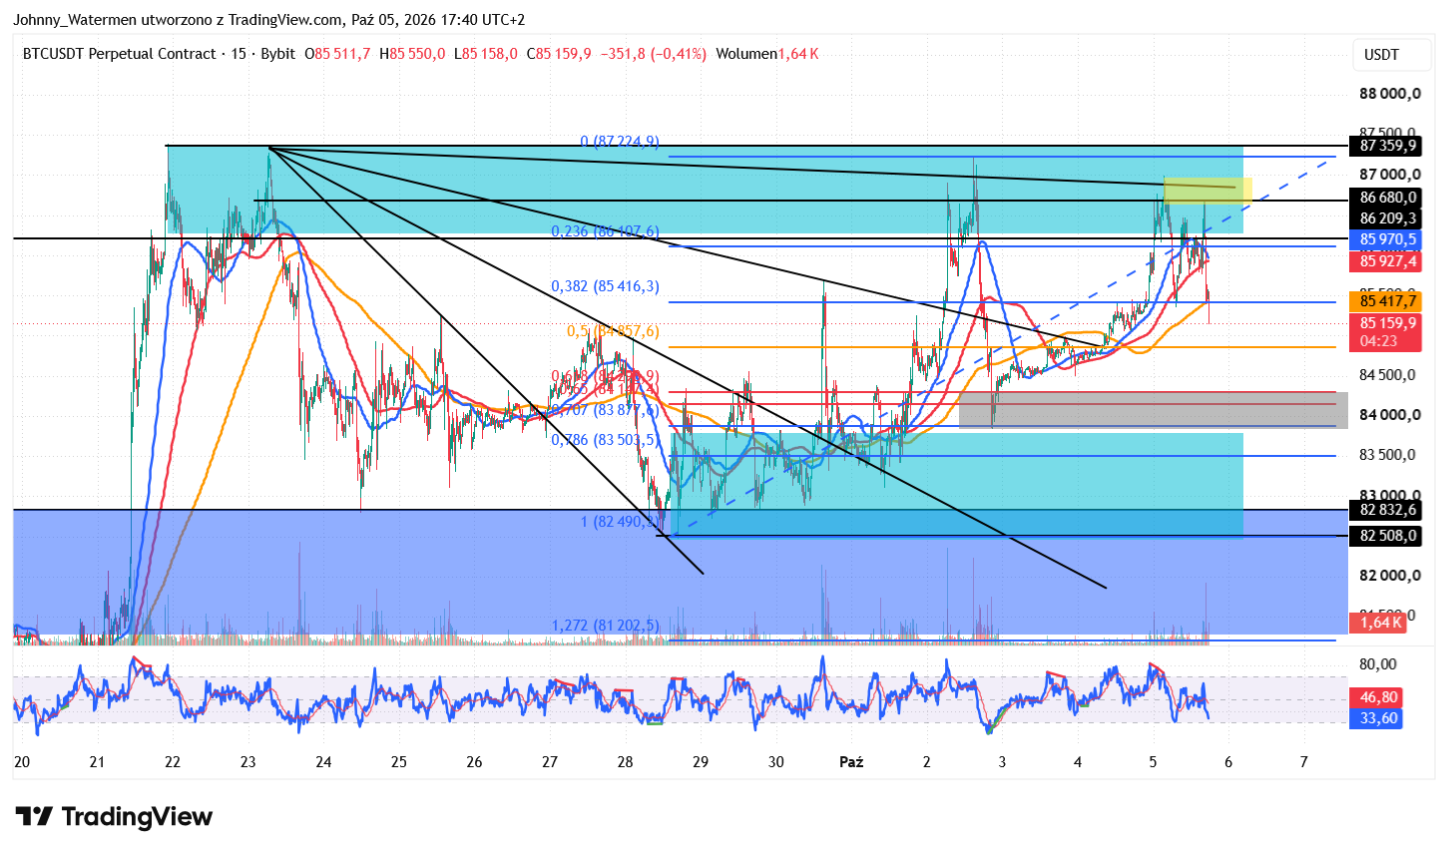
Task: Select the 87 359,9 black price label
Action: coord(1387,146)
